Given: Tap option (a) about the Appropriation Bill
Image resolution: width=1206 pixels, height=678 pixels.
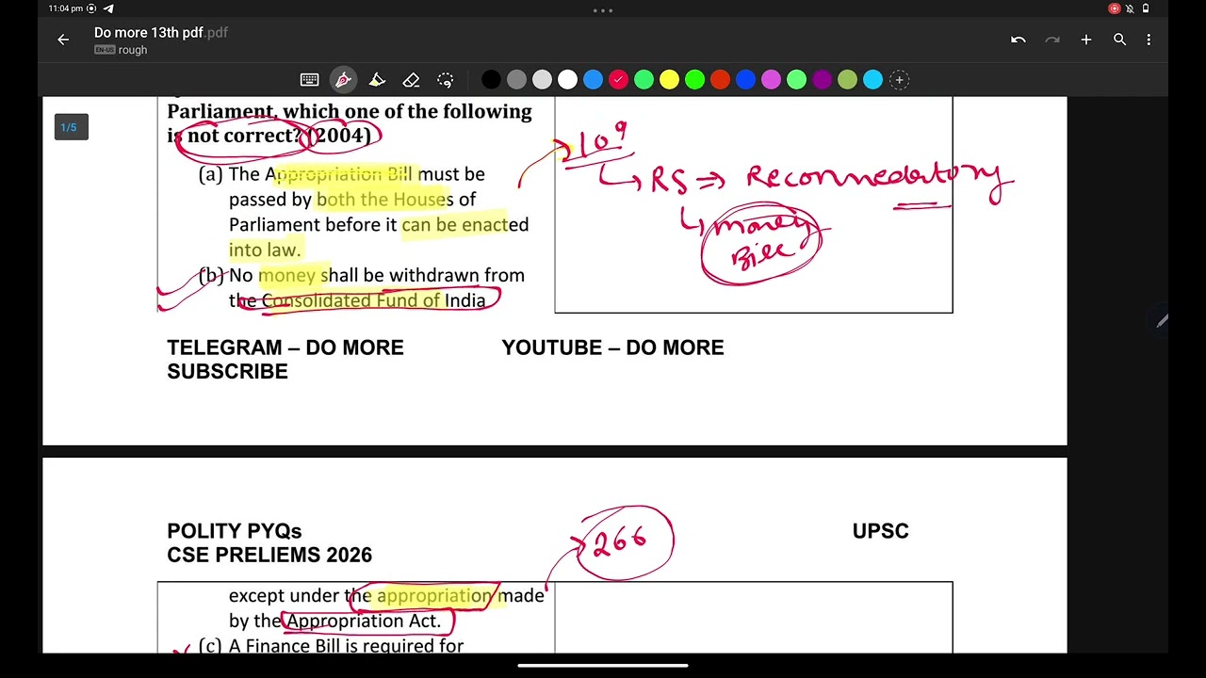Looking at the screenshot, I should pyautogui.click(x=364, y=212).
